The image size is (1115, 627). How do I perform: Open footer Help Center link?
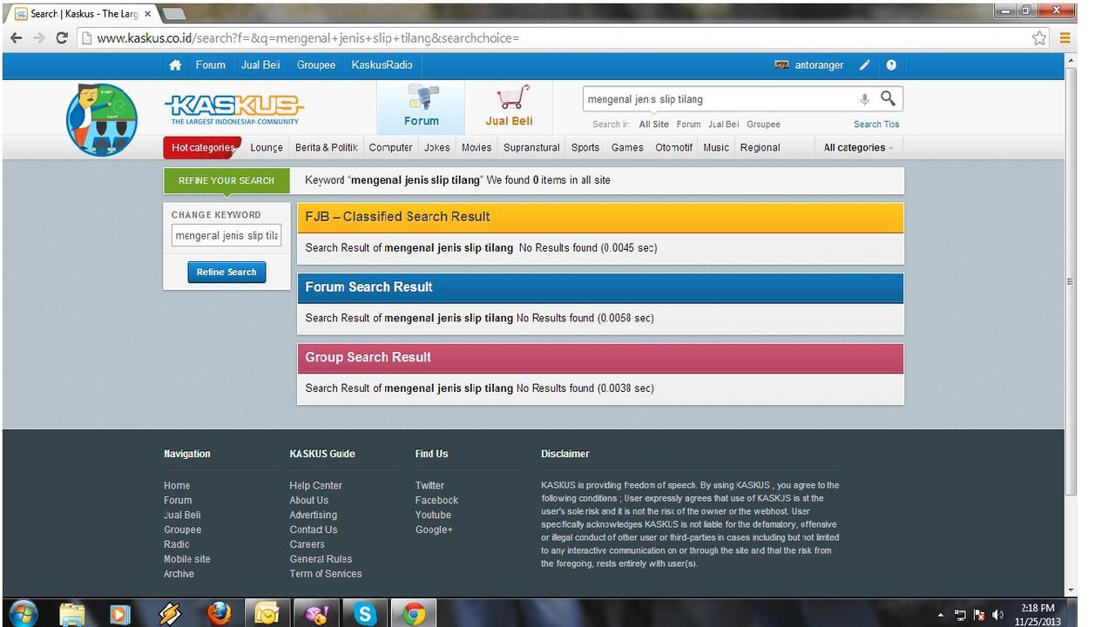point(315,486)
